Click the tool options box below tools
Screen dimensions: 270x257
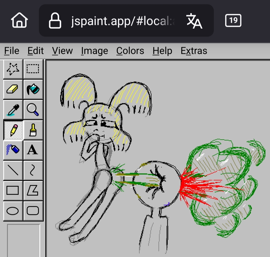(x=23, y=241)
